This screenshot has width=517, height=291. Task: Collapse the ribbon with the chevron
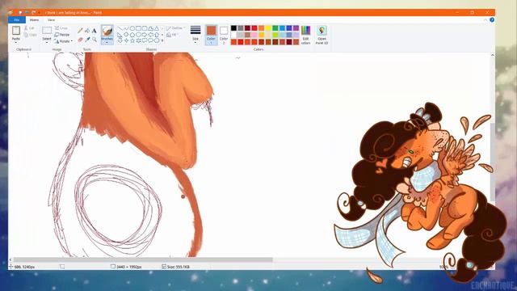(485, 20)
